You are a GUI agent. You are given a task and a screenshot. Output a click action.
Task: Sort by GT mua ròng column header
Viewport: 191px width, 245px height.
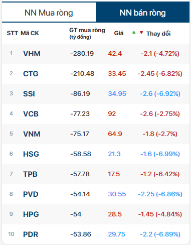[x=87, y=33]
